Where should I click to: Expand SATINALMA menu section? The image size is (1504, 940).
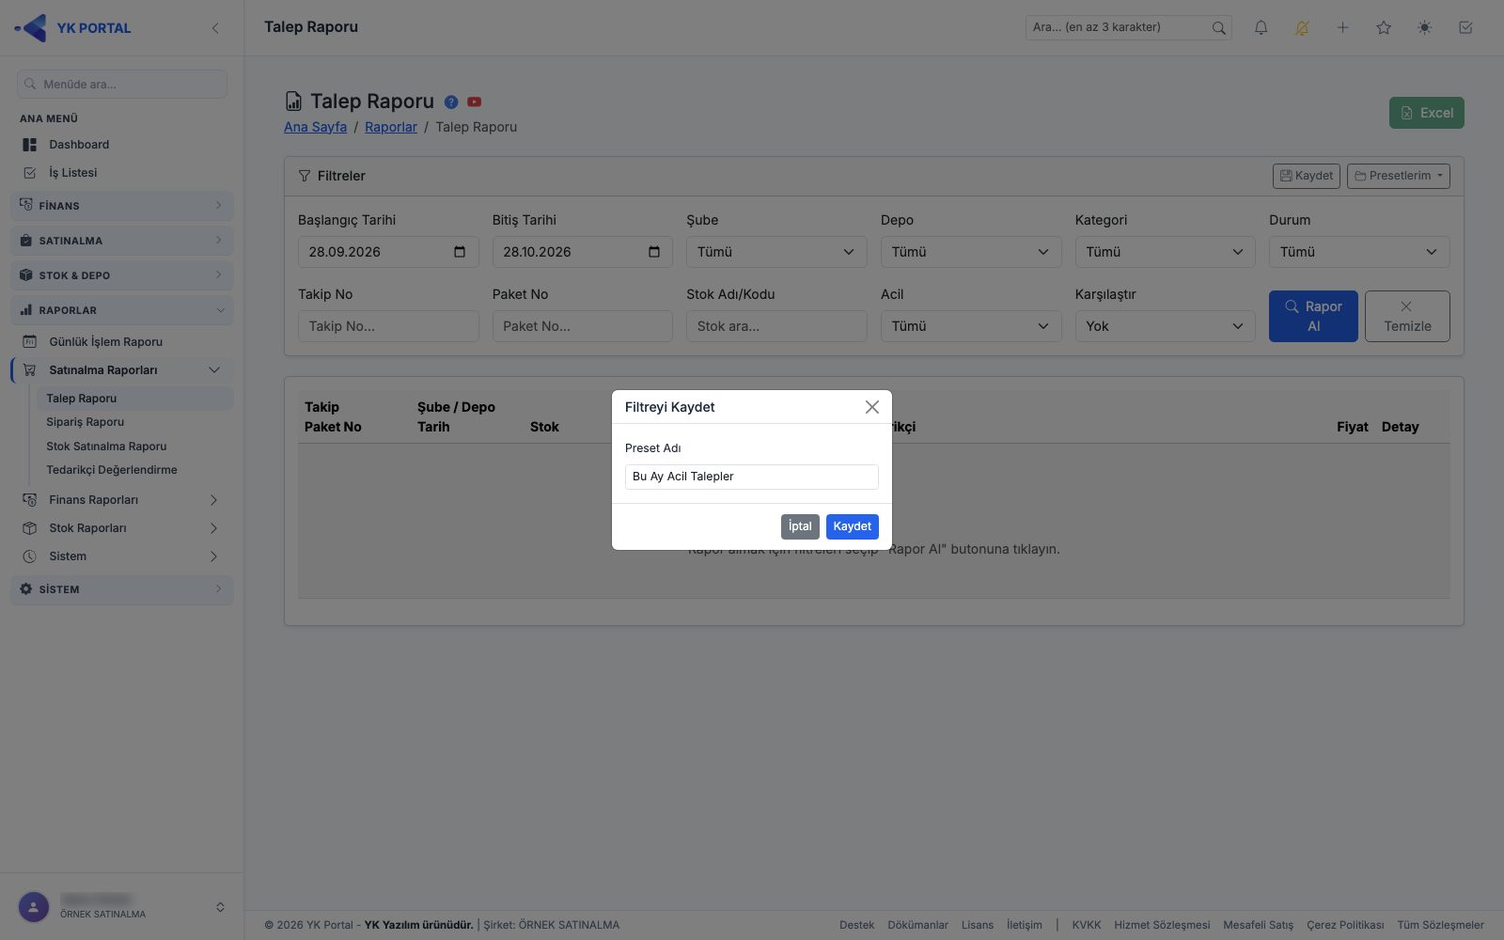coord(122,241)
